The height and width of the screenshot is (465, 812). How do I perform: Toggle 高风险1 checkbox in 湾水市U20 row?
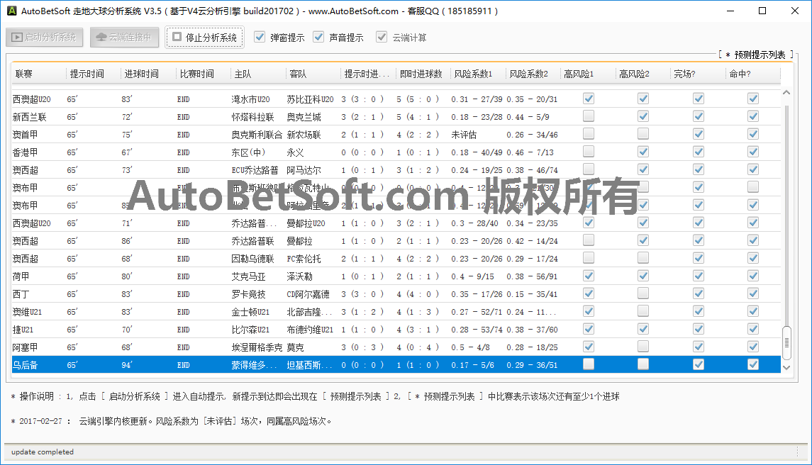point(589,99)
